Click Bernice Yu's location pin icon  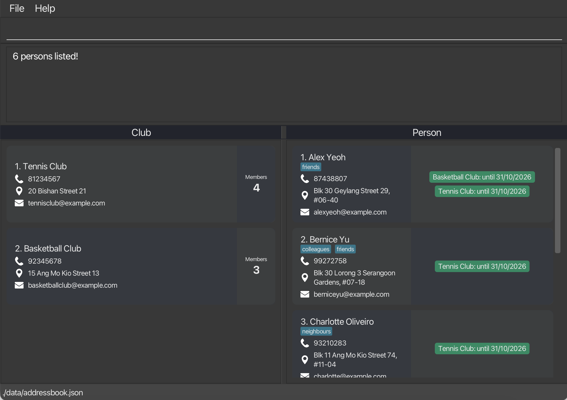point(305,278)
